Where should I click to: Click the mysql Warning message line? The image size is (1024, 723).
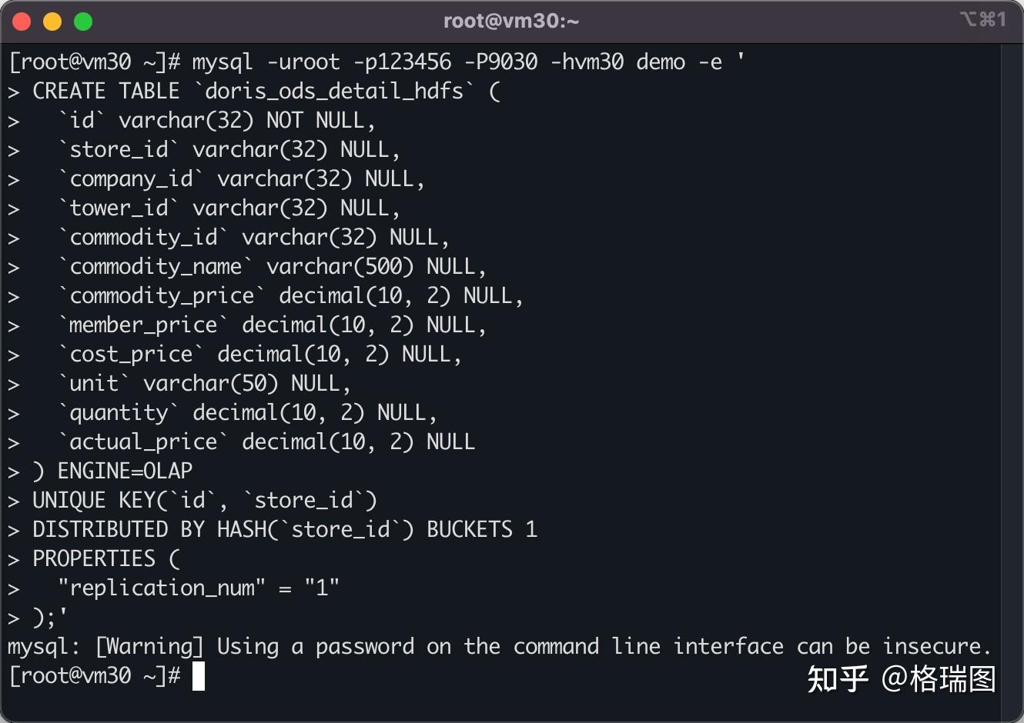point(499,647)
